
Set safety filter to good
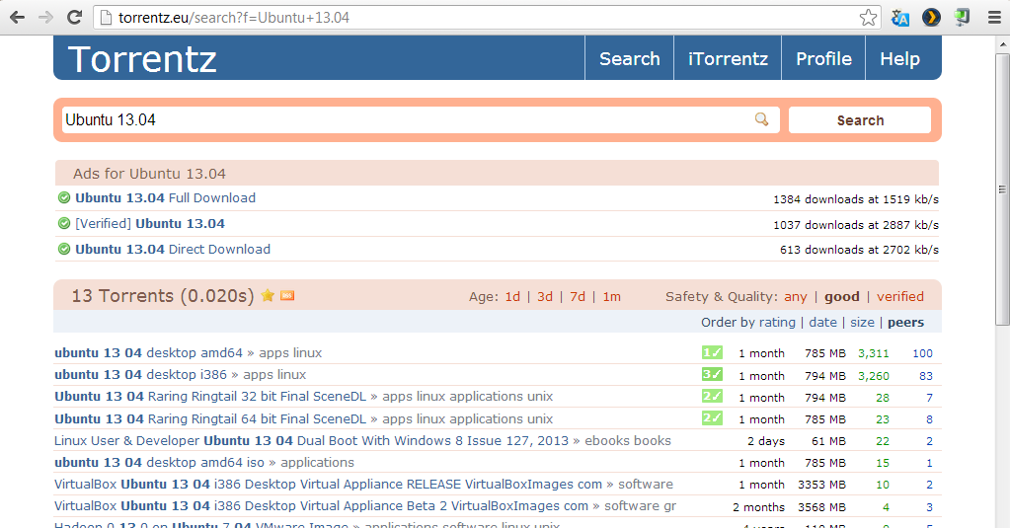[842, 296]
